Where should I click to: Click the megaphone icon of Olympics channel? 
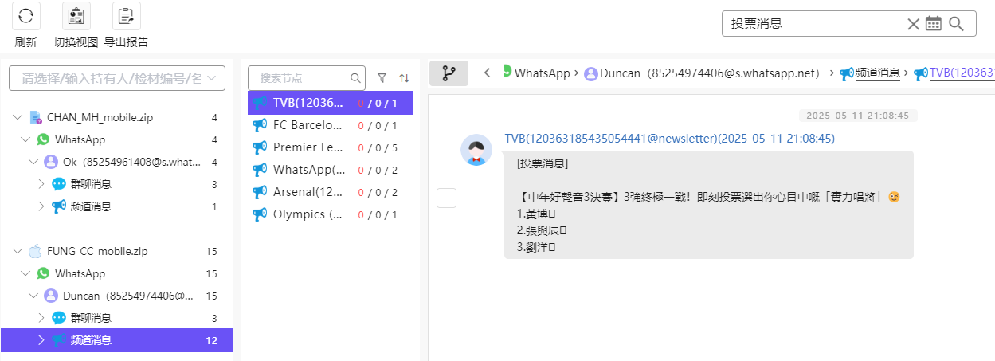click(x=260, y=214)
